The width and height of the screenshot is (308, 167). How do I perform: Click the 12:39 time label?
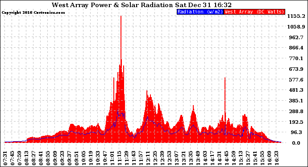162,158
